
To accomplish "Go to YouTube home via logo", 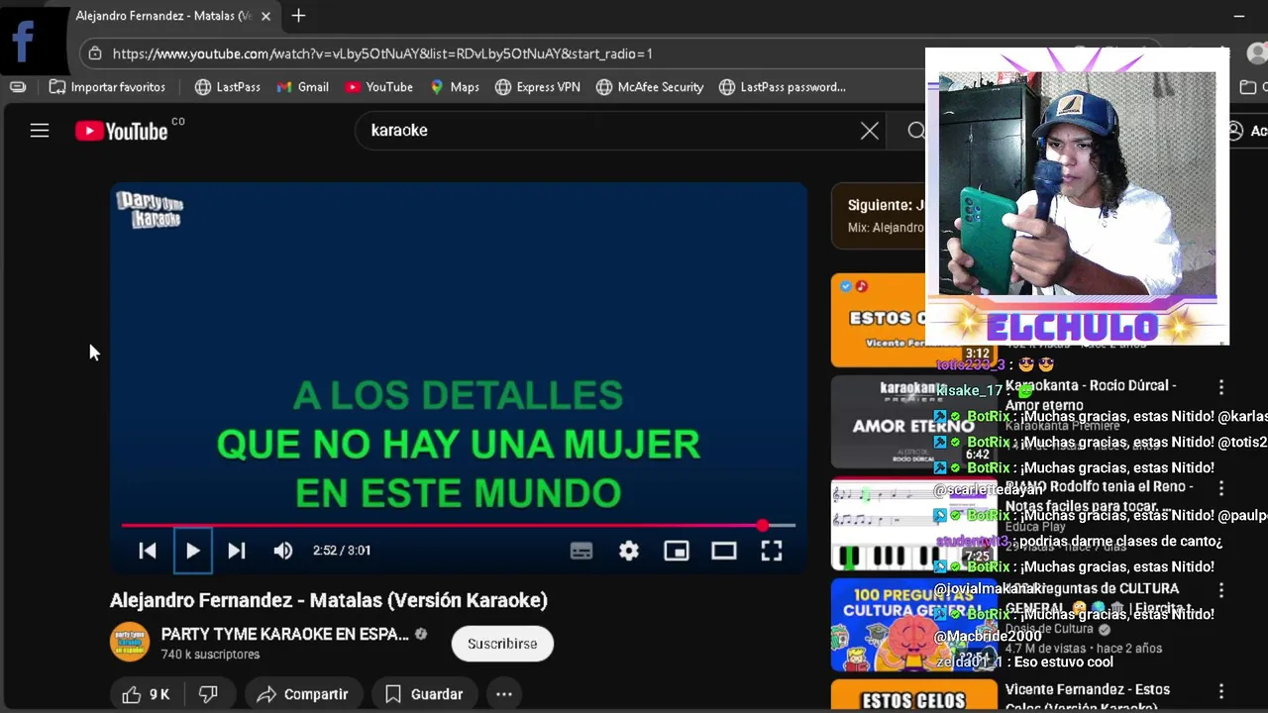I will (121, 131).
